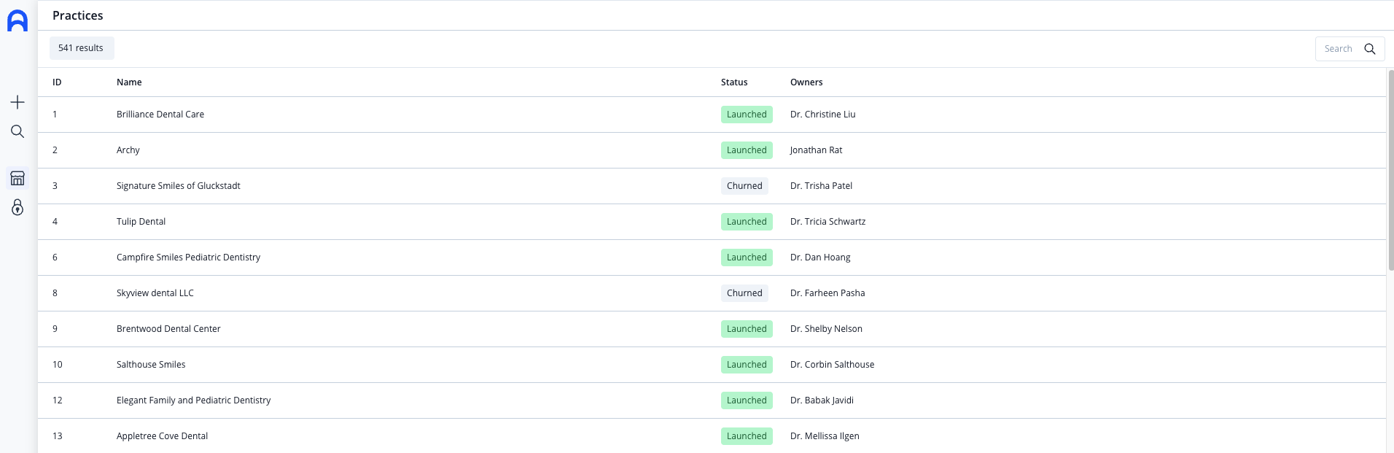Open the Appletree Cove Dental row

pyautogui.click(x=712, y=436)
